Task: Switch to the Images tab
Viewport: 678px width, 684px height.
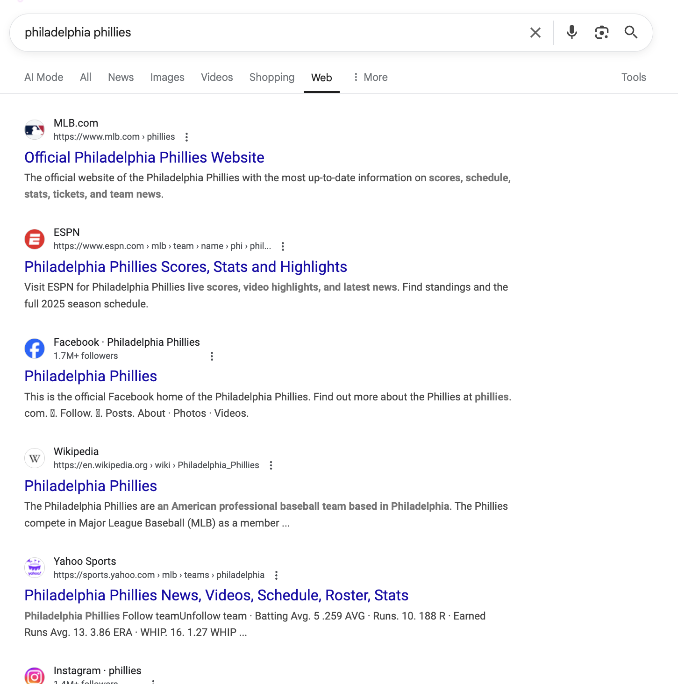Action: 167,77
